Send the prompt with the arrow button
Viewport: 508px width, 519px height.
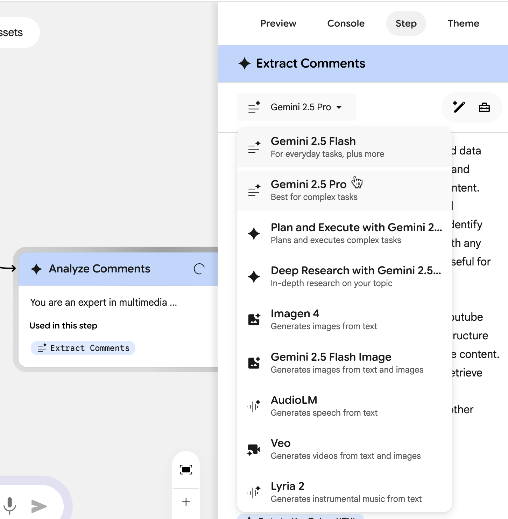click(x=39, y=506)
